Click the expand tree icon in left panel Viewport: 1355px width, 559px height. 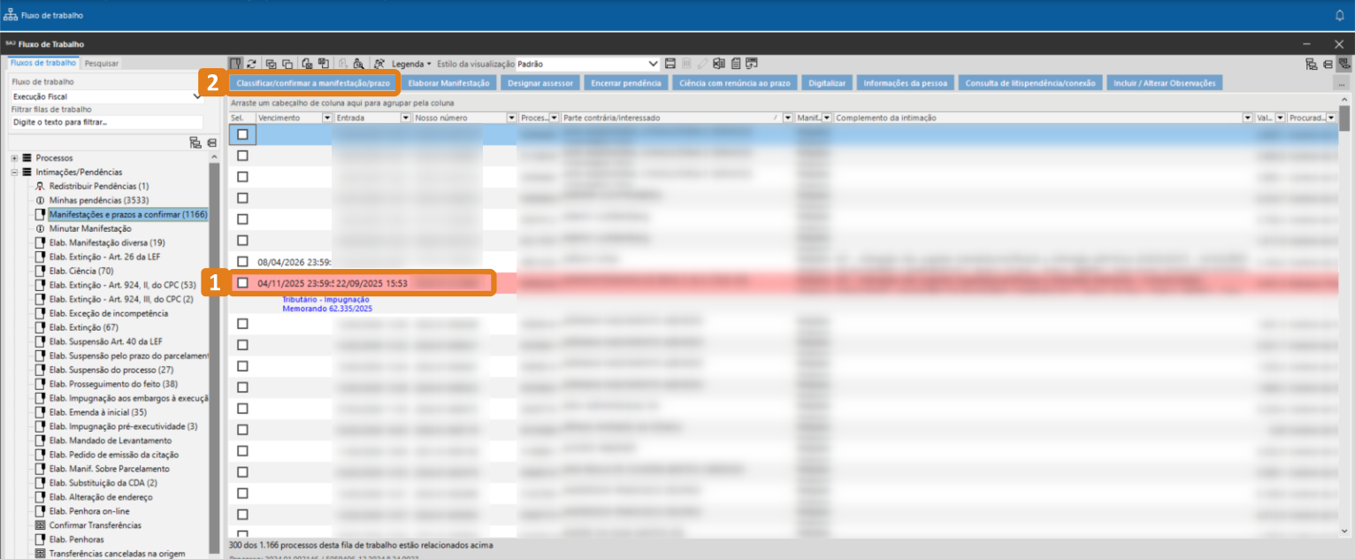click(195, 142)
